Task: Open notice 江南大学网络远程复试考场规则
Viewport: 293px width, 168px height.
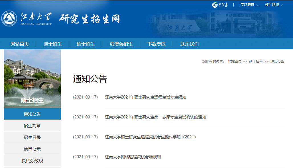Action: [x=133, y=157]
